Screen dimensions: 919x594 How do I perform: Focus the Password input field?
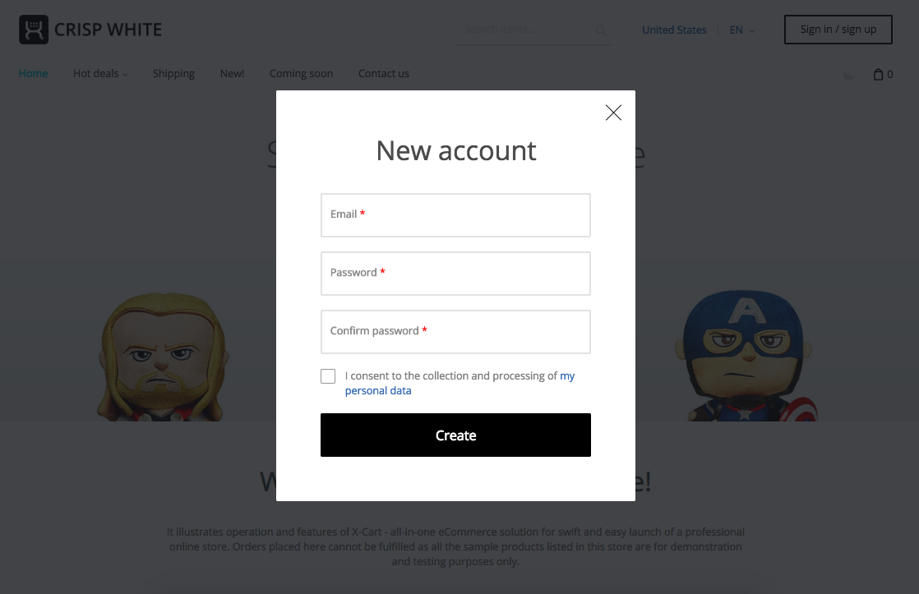[455, 274]
